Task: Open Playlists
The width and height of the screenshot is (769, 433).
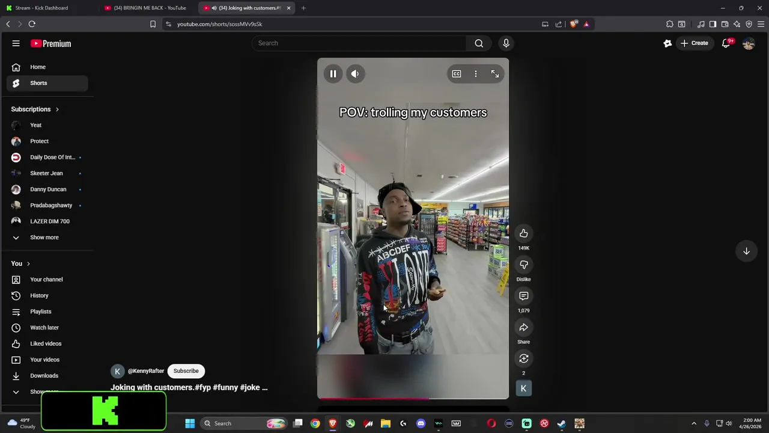Action: coord(47,312)
